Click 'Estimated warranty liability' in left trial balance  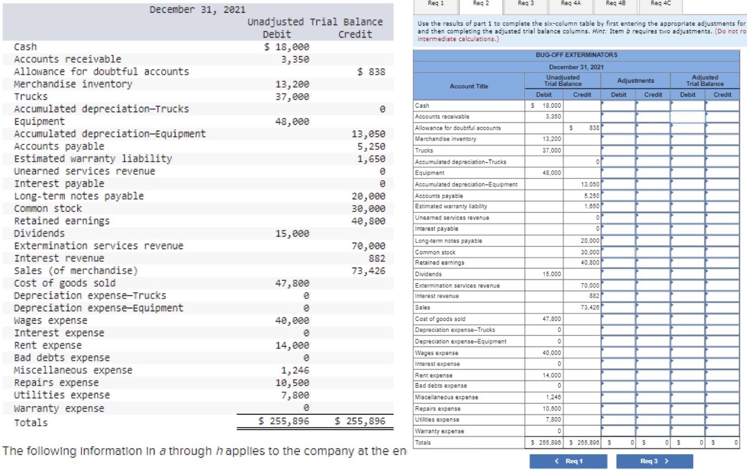point(93,158)
